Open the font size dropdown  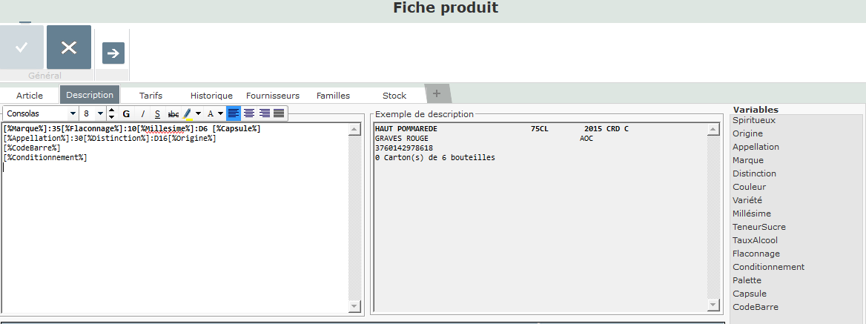pos(100,113)
